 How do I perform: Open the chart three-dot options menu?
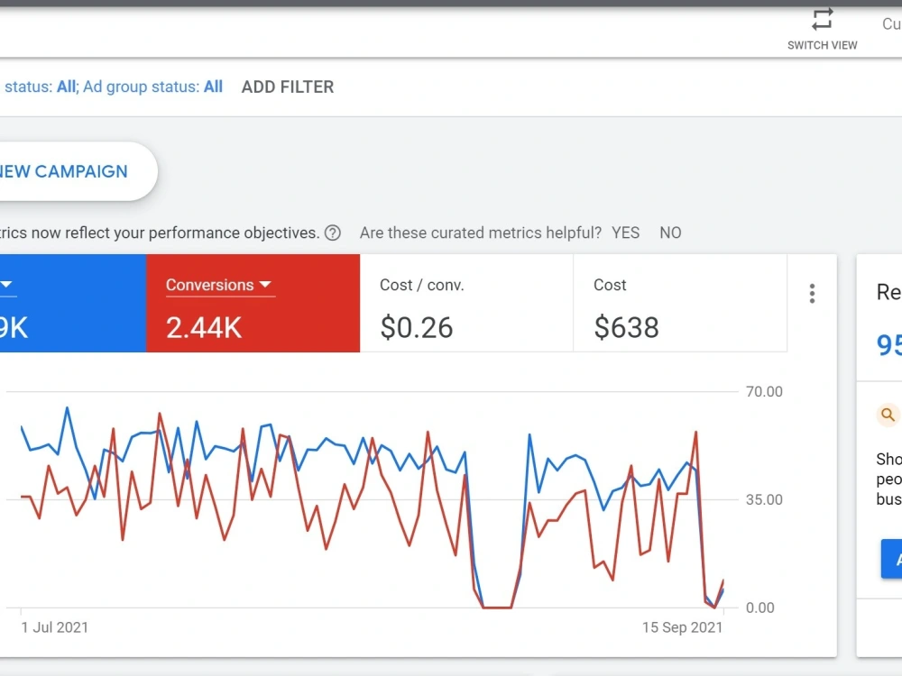tap(812, 293)
